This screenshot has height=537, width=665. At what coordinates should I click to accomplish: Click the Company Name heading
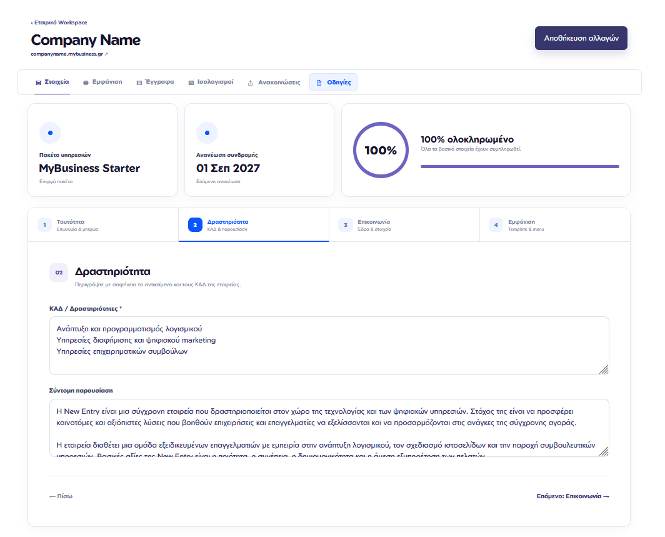(x=86, y=40)
